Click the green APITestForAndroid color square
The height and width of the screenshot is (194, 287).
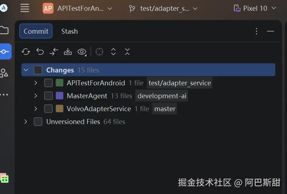60,83
